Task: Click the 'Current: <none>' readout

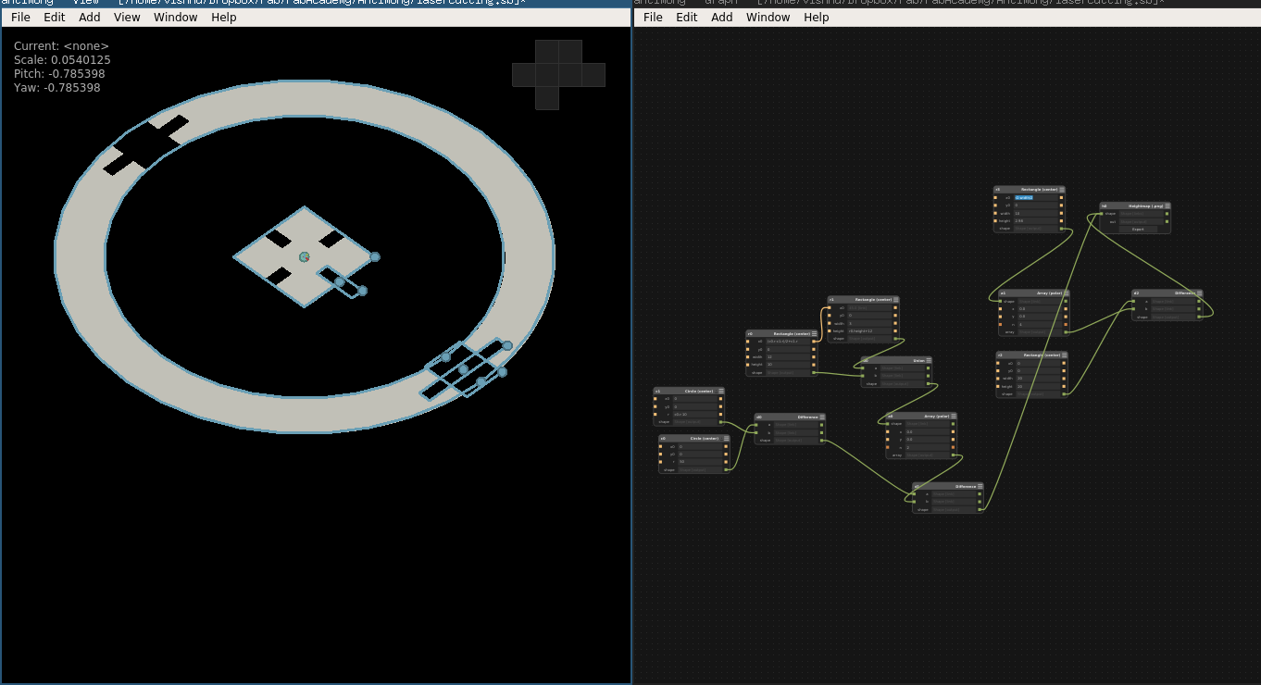Action: 61,46
